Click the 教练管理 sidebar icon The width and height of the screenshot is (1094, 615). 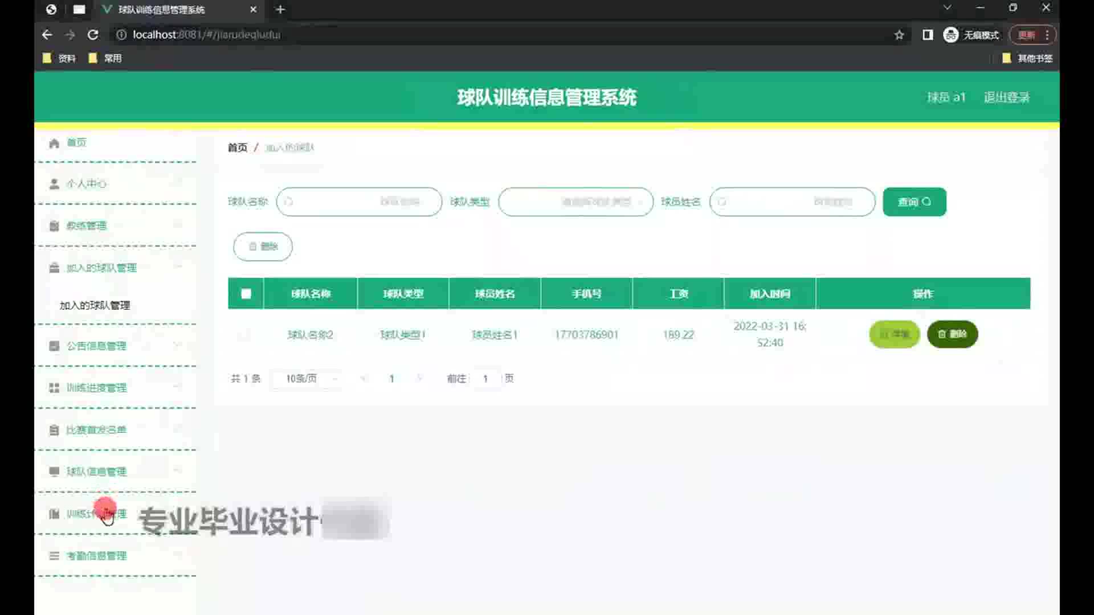click(54, 226)
